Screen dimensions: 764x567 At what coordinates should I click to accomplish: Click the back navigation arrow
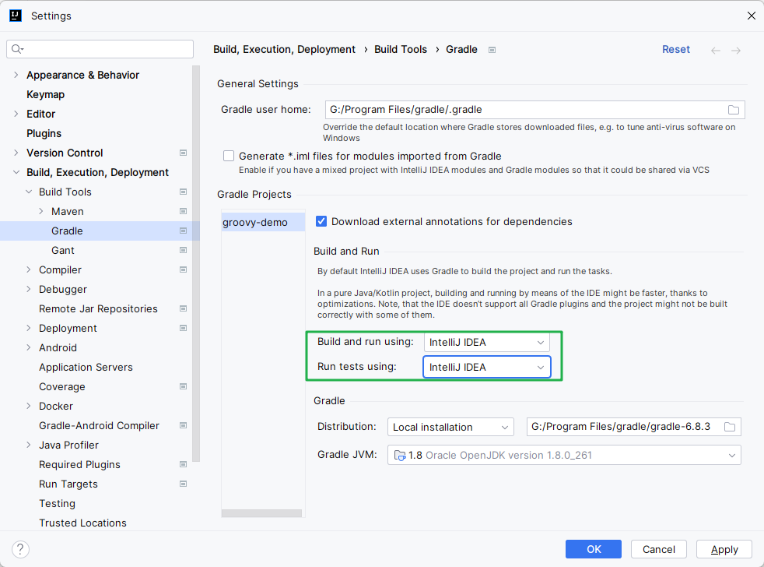715,51
